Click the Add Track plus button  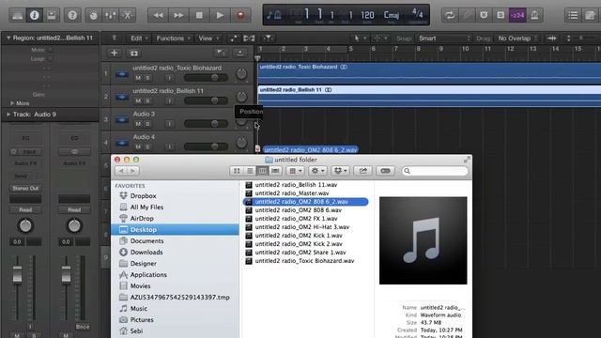point(114,53)
